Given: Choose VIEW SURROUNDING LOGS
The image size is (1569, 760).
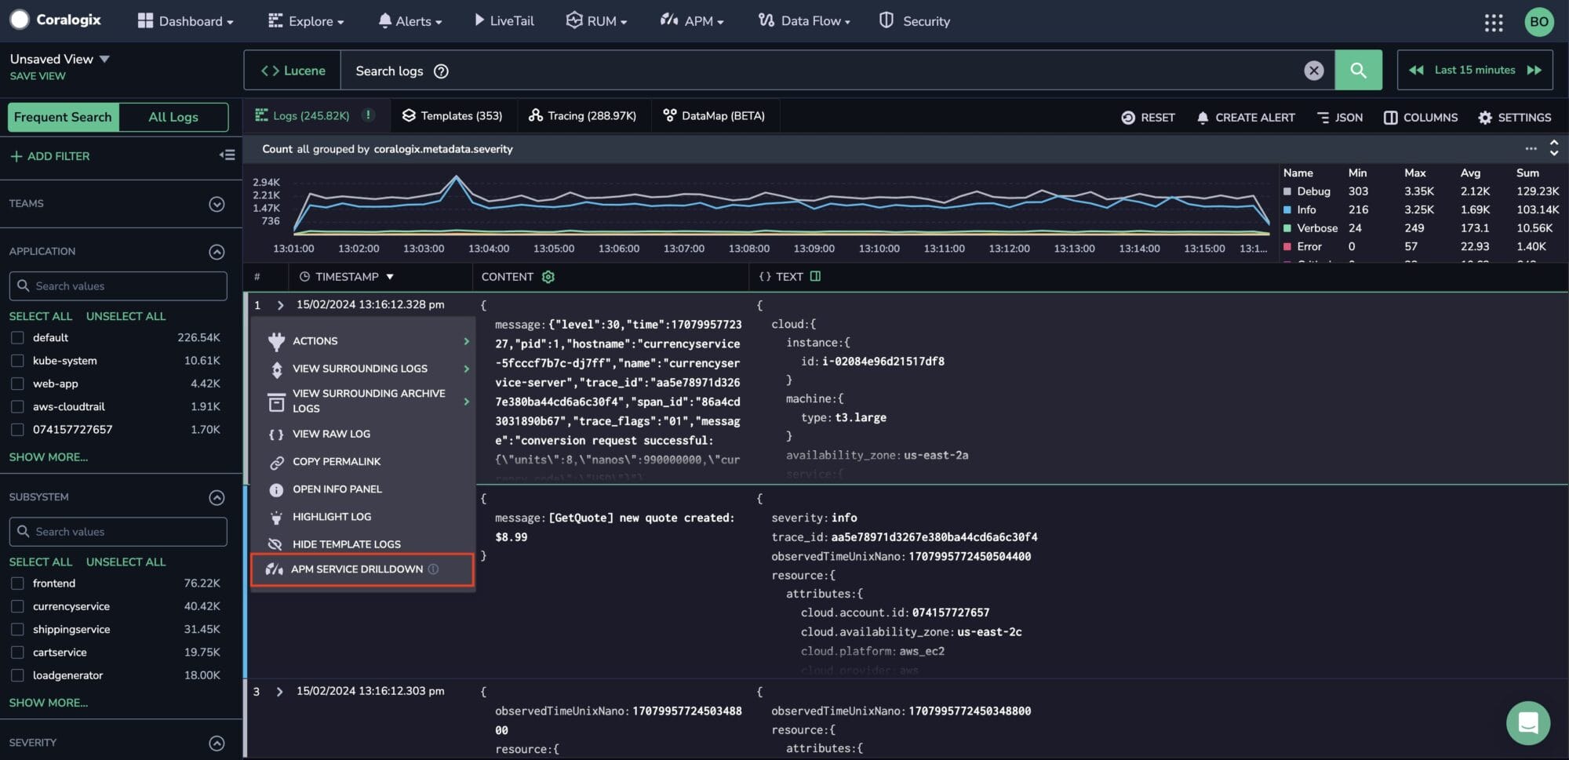Looking at the screenshot, I should tap(363, 369).
